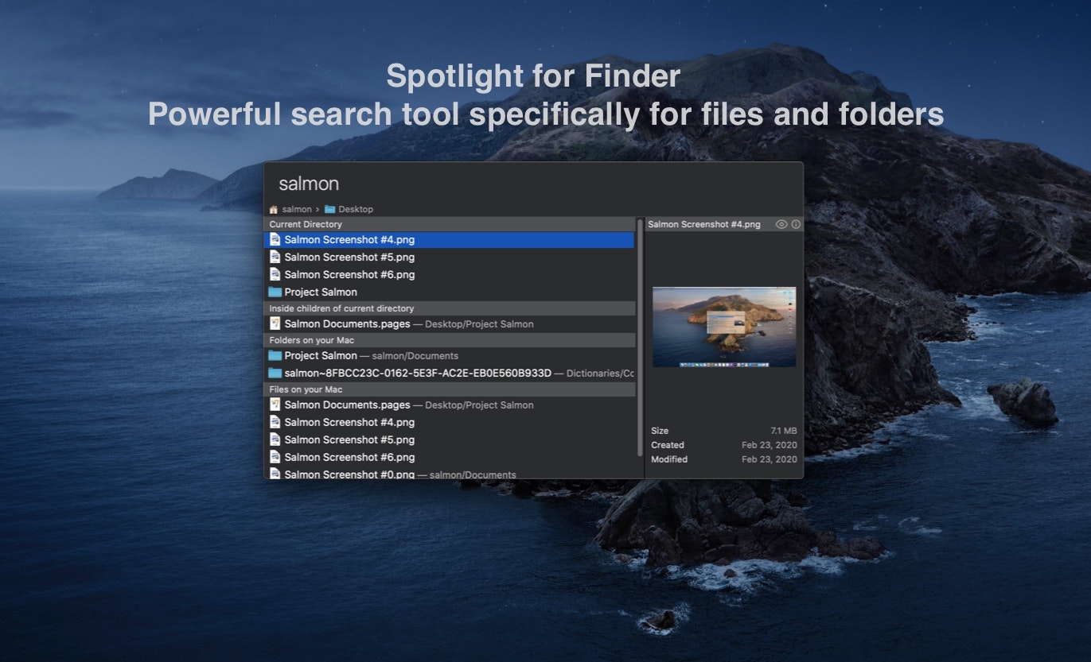
Task: Click the folder icon of salmon~8FBCC23C entry
Action: 275,373
